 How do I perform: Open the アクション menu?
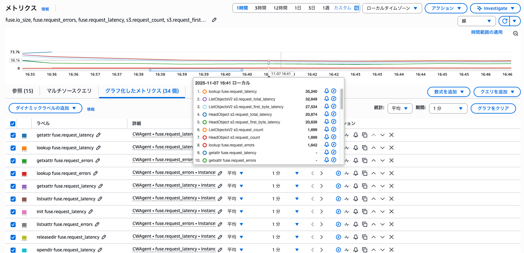pyautogui.click(x=446, y=8)
